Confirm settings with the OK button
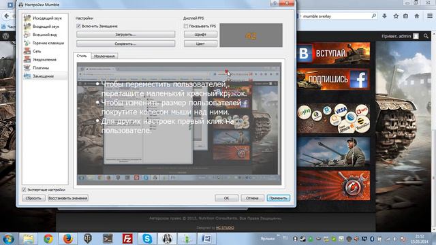436x245 pixels. click(226, 198)
